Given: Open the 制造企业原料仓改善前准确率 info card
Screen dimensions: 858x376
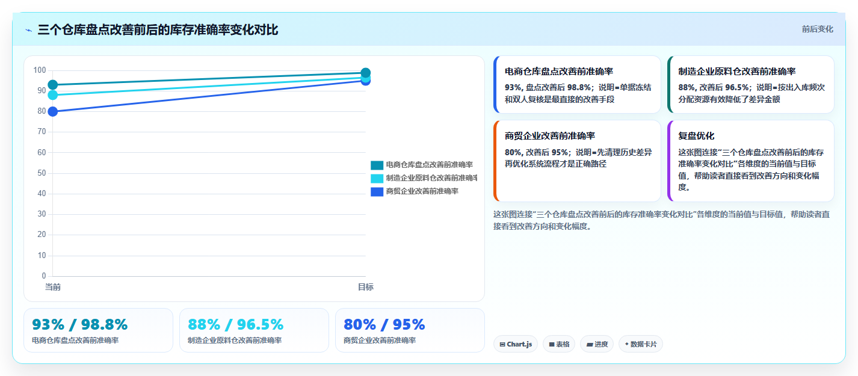Looking at the screenshot, I should pyautogui.click(x=751, y=85).
